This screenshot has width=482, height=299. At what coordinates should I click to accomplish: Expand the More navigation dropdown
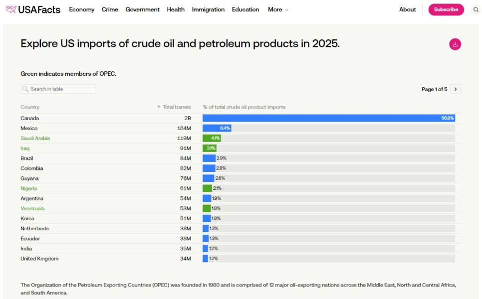[x=278, y=9]
